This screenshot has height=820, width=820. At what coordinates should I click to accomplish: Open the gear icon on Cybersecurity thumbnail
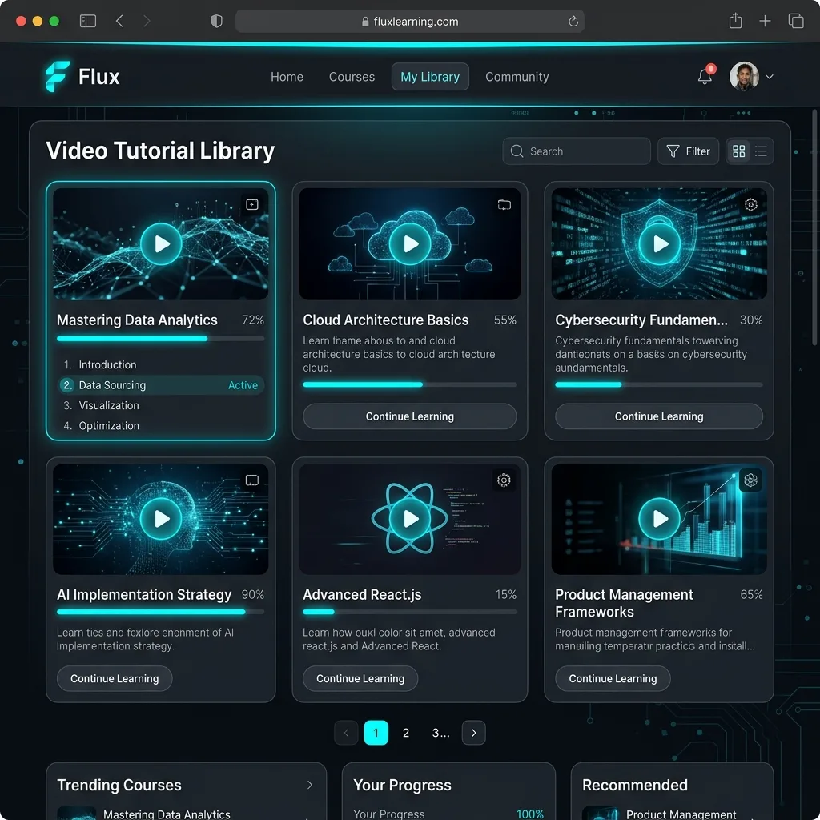tap(751, 204)
